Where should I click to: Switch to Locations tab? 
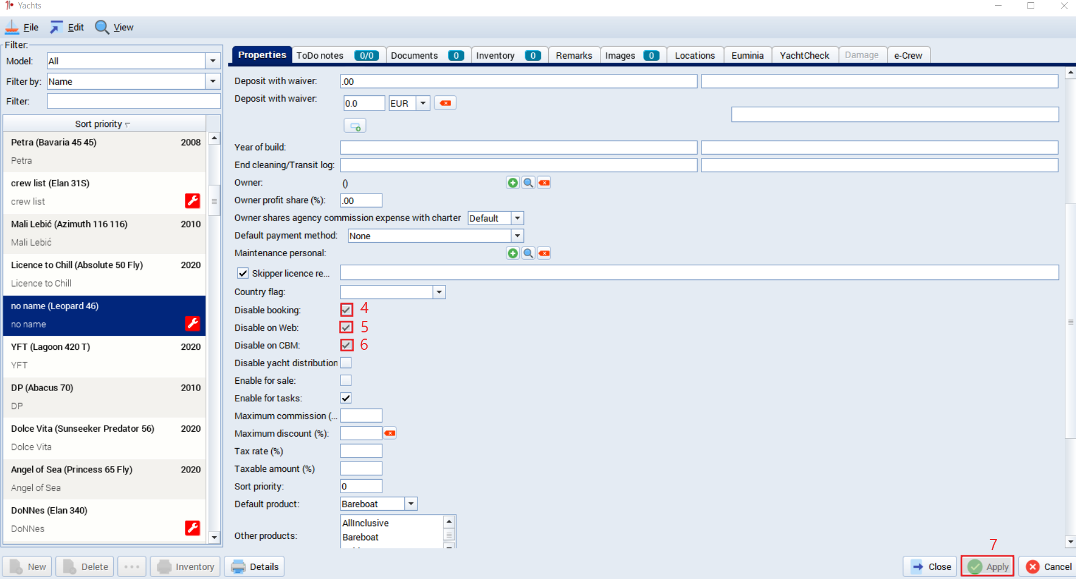coord(695,55)
